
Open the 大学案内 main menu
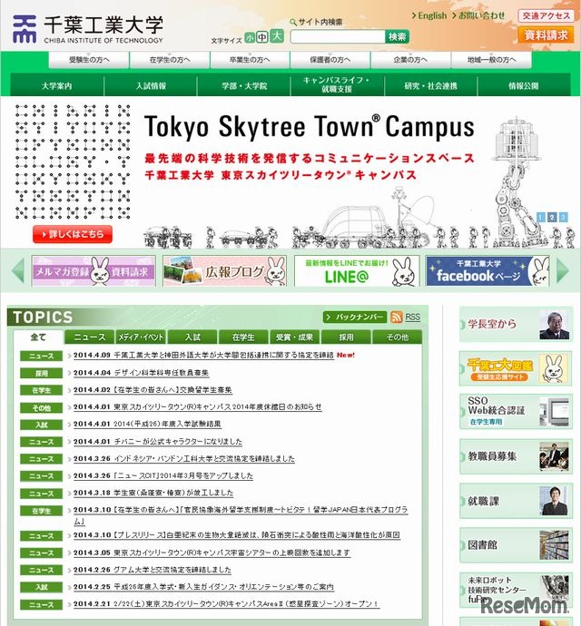coord(57,85)
